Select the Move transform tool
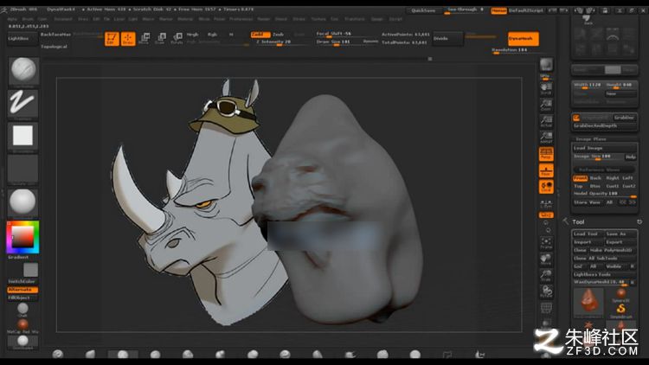The height and width of the screenshot is (365, 649). pos(144,39)
